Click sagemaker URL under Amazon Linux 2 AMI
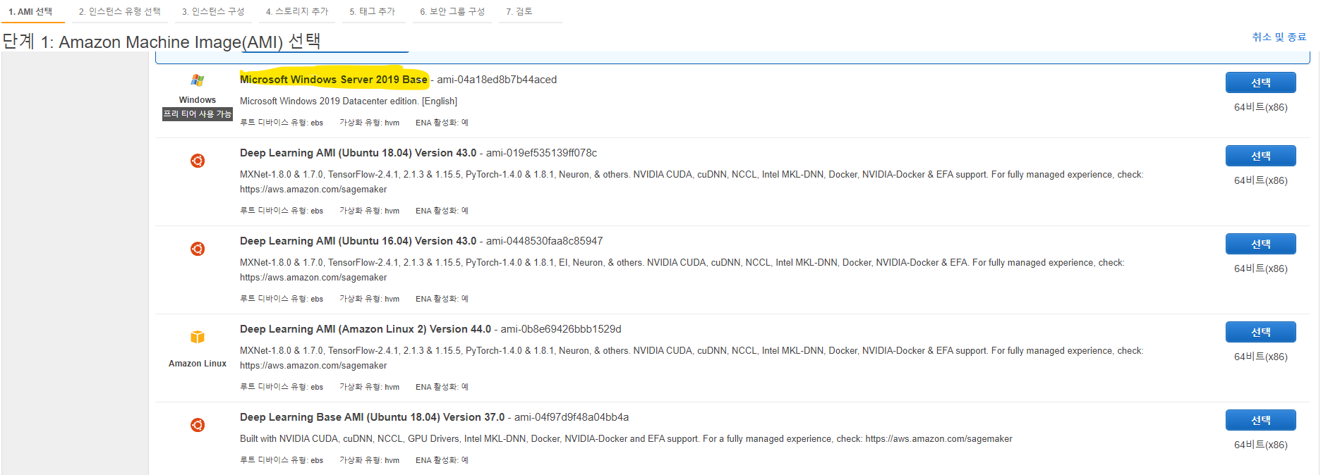The image size is (1328, 475). (x=313, y=366)
